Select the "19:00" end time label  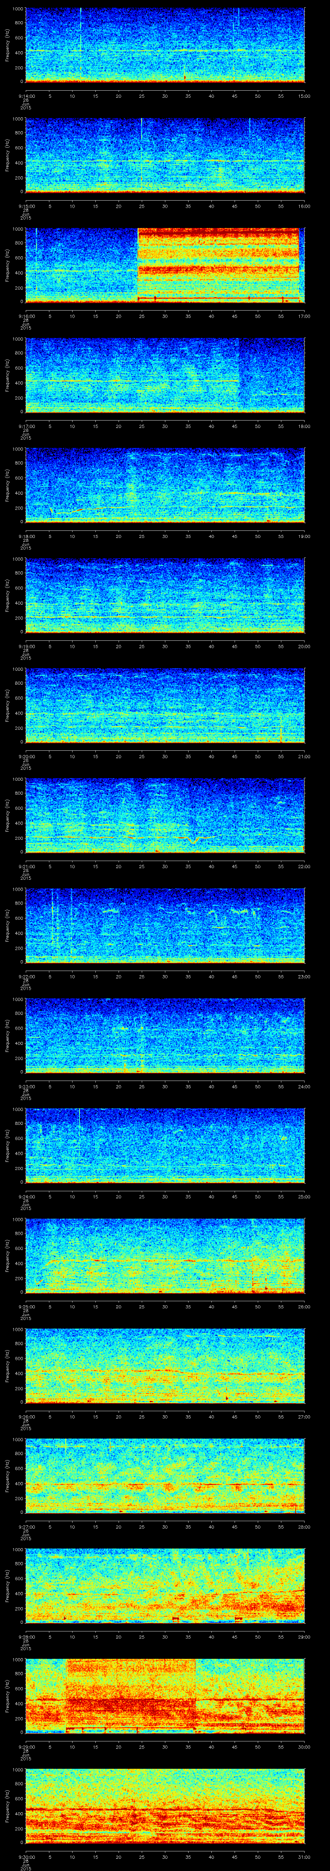tap(305, 536)
